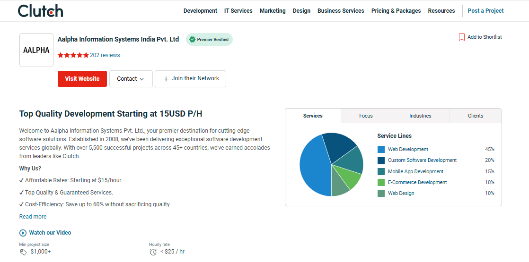Click the AALPHA company logo
529x262 pixels.
[36, 50]
